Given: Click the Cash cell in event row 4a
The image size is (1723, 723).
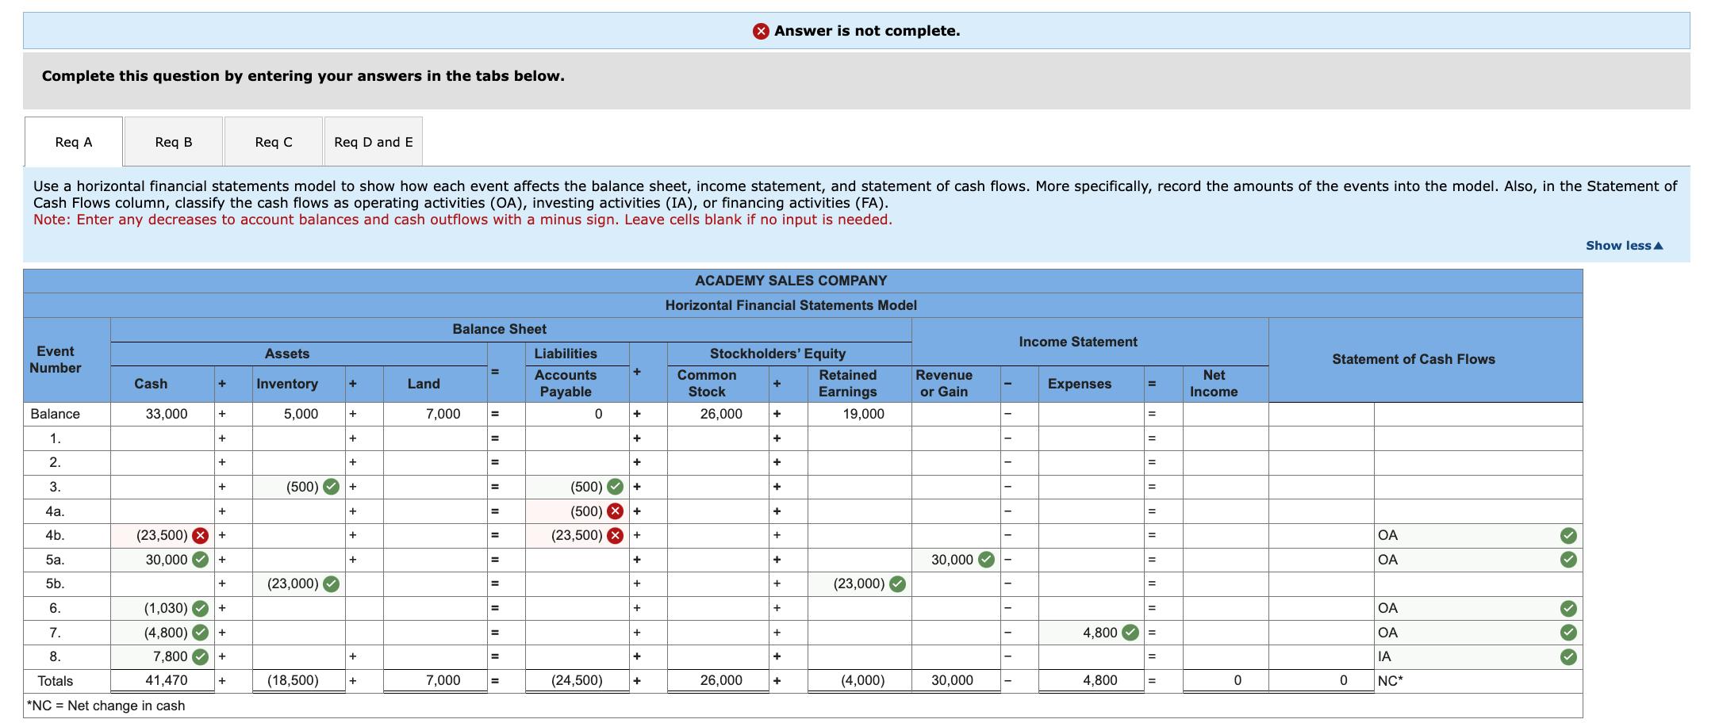Looking at the screenshot, I should tap(163, 511).
